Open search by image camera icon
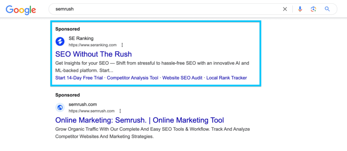This screenshot has height=151, width=347. [313, 9]
